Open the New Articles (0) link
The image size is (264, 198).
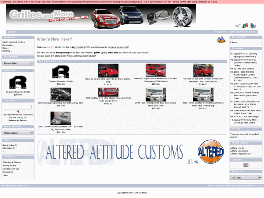[x=9, y=145]
